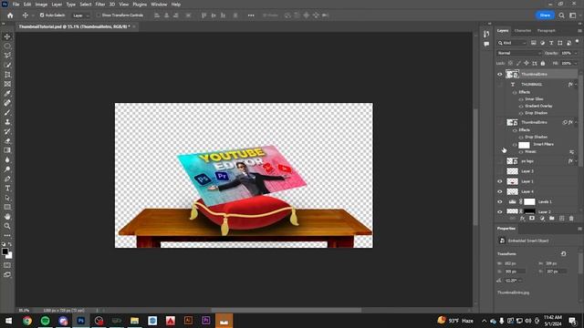
Task: Enable Show Transform Controls checkbox
Action: pyautogui.click(x=99, y=15)
